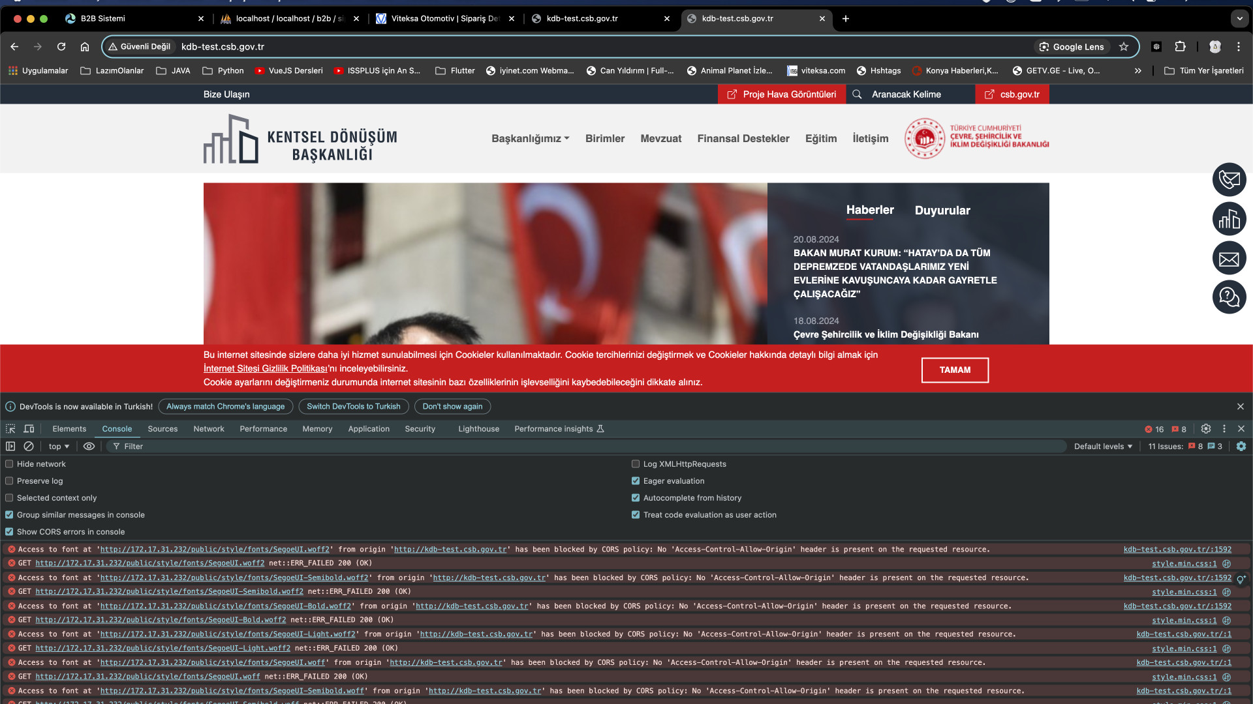Open the top context selector dropdown
1253x704 pixels.
pos(59,447)
